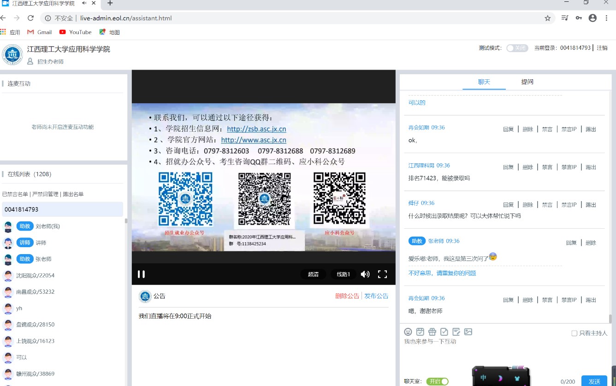Open the browser media control icon

point(565,18)
